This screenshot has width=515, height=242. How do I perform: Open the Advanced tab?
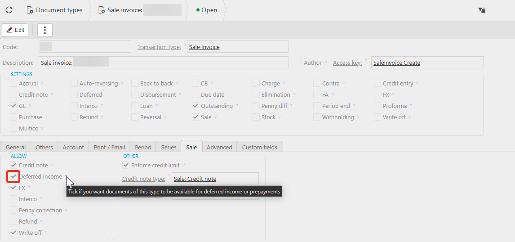(219, 147)
